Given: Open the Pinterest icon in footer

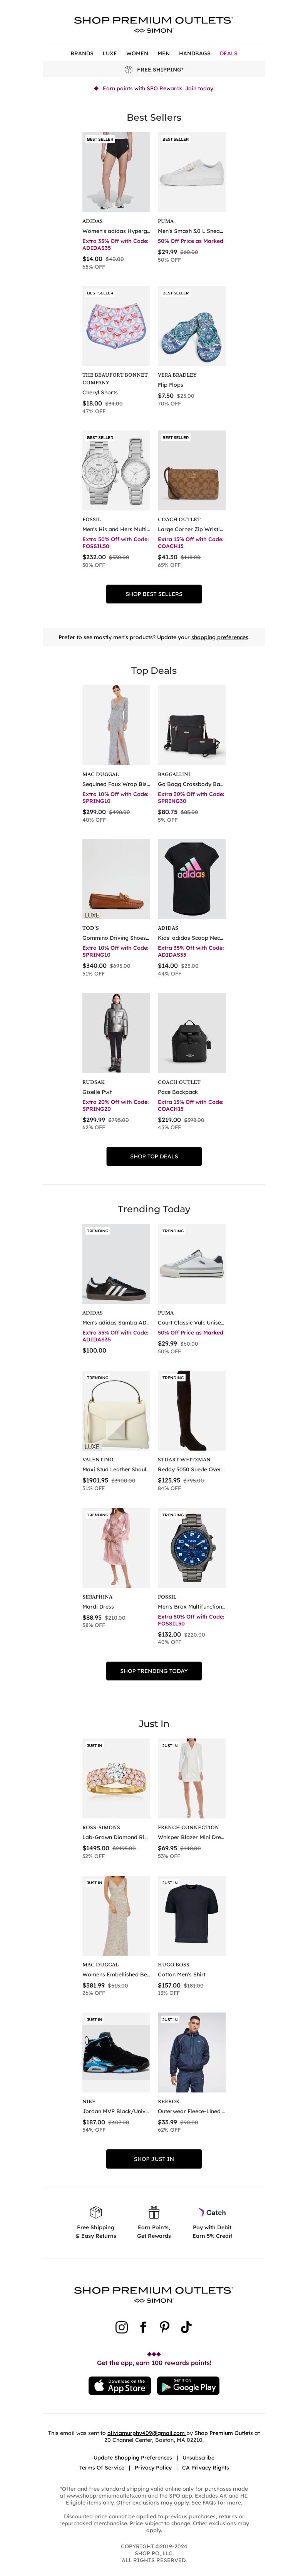Looking at the screenshot, I should [x=164, y=2327].
